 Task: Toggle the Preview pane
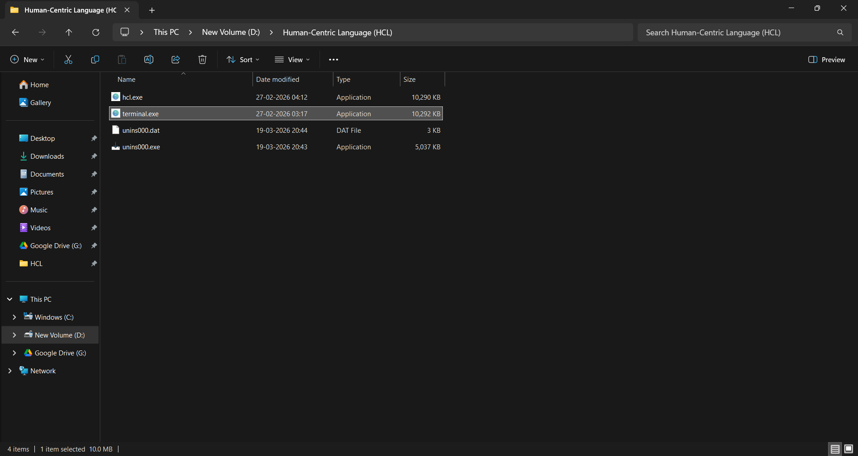[x=826, y=59]
